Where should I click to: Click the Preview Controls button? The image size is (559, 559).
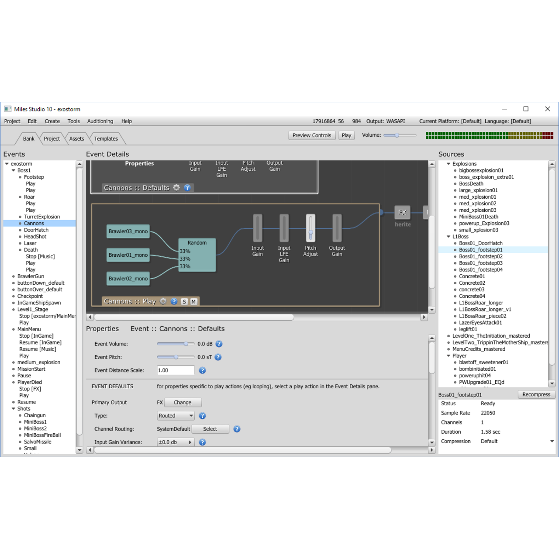point(312,135)
